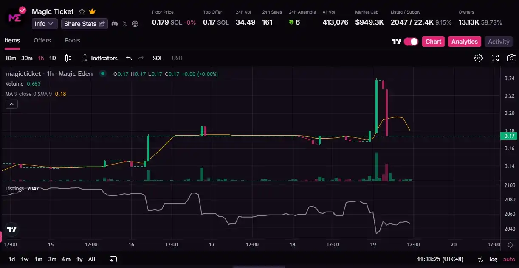Screen dimensions: 519x268
Task: Click the magicticket symbol title in chart
Action: (23, 73)
